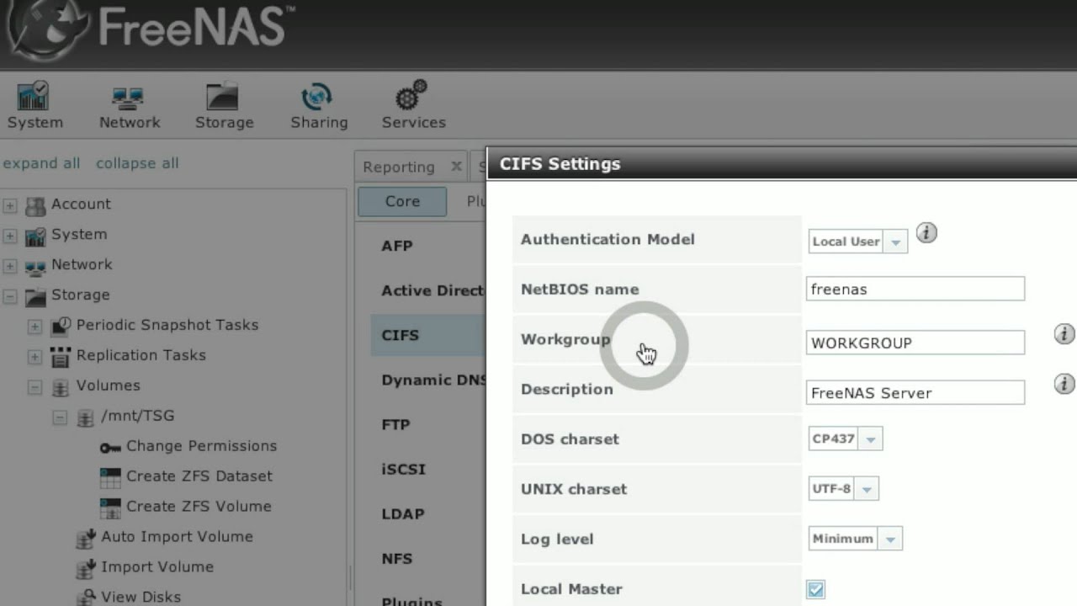Click the Storage folder icon in tree
Image resolution: width=1077 pixels, height=606 pixels.
[35, 296]
